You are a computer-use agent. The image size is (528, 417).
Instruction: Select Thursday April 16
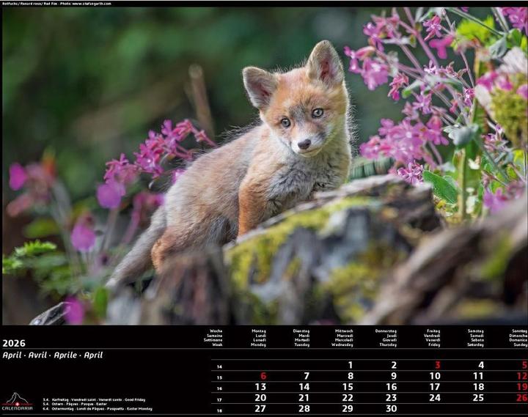pos(392,387)
